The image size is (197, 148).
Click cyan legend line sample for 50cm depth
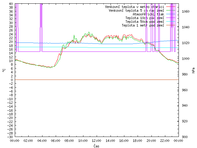click(x=171, y=22)
